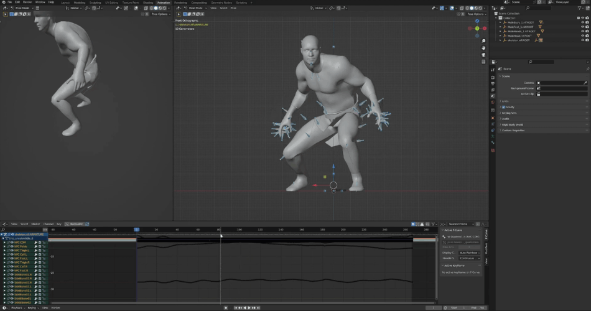Toggle render camera icon for skeleton.nif:ROOT

587,40
